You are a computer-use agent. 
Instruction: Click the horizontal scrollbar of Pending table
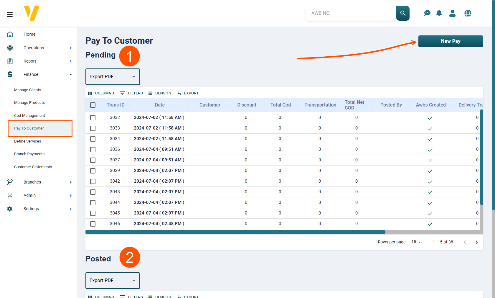(235, 232)
